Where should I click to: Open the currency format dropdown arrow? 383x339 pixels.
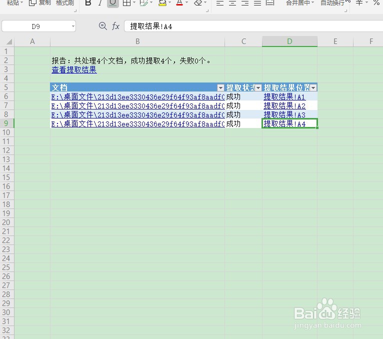pyautogui.click(x=366, y=2)
